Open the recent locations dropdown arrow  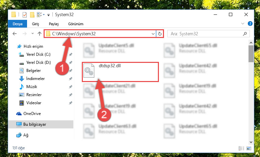pos(32,34)
